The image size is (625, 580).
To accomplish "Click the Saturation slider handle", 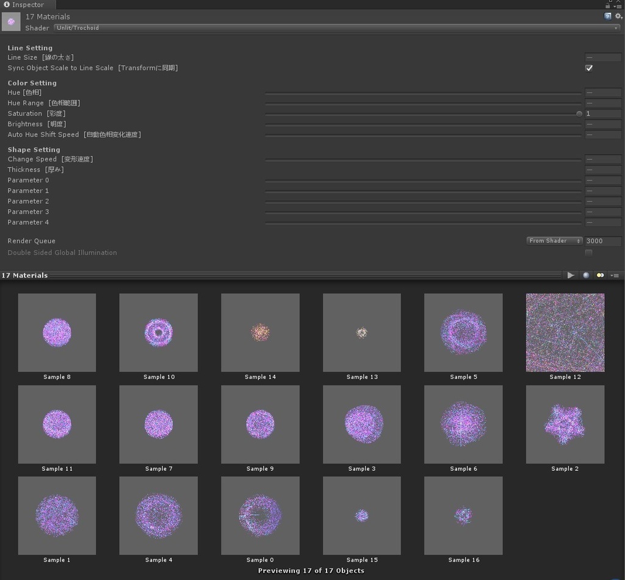I will point(579,114).
